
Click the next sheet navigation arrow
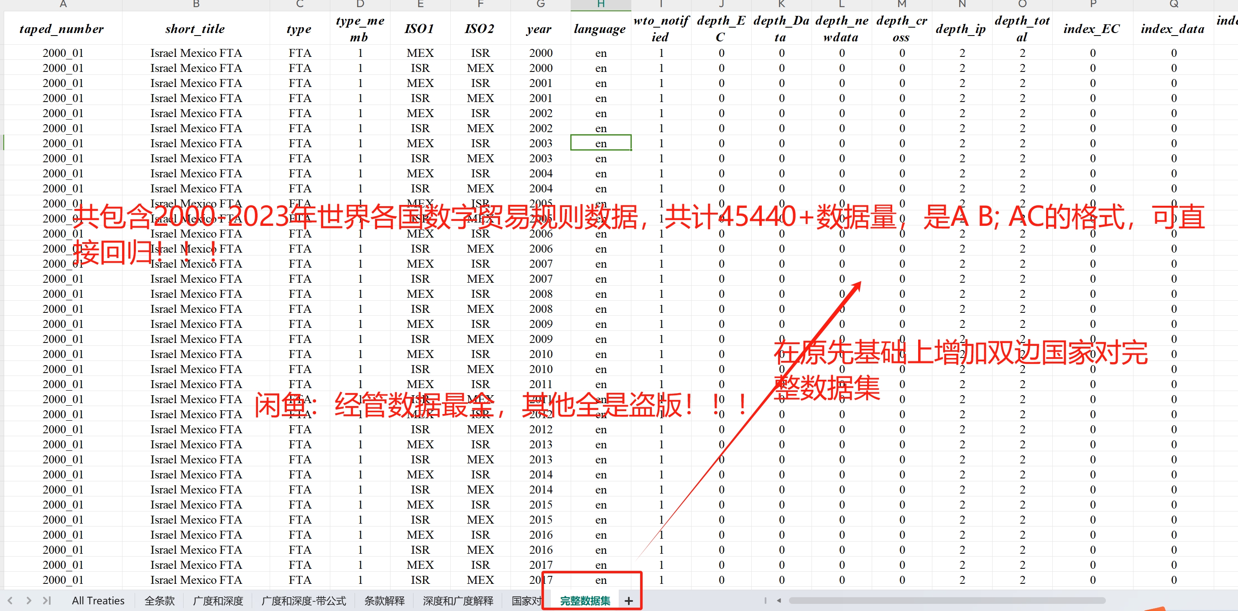pyautogui.click(x=29, y=601)
